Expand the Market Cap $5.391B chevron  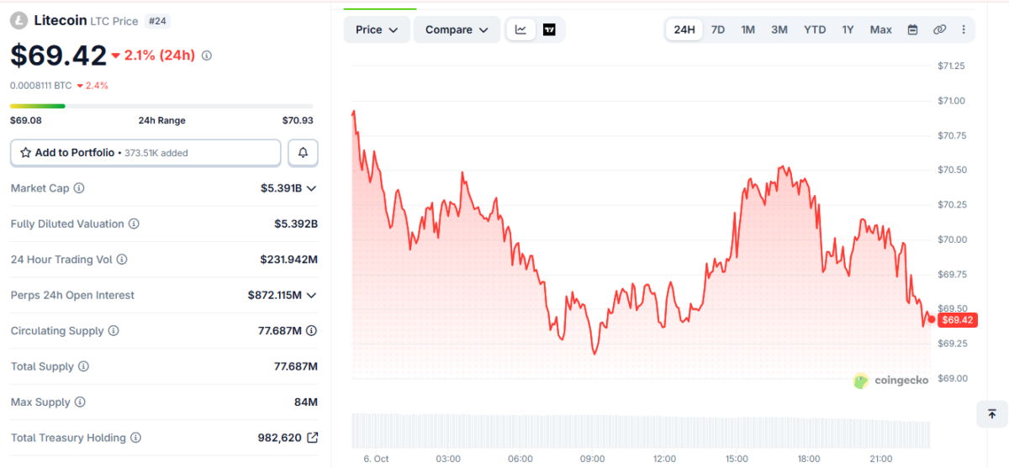[312, 188]
